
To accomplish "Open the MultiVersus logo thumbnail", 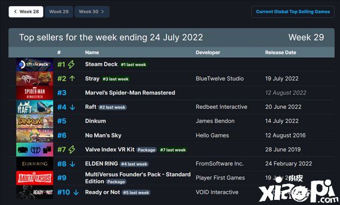I will click(35, 178).
